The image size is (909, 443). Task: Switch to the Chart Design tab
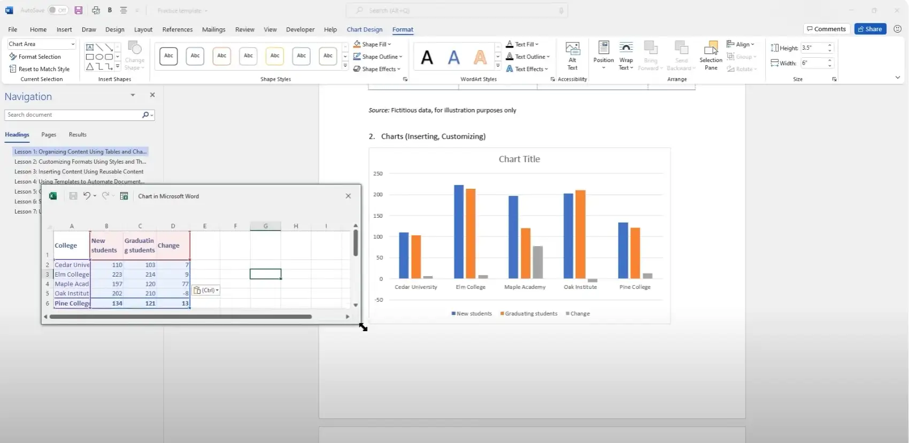click(x=364, y=29)
